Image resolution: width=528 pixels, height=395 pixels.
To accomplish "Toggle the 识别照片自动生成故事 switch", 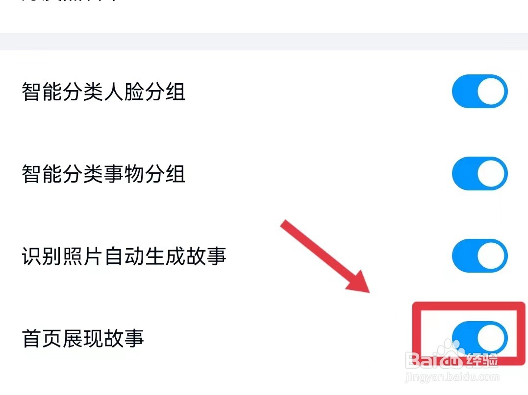I will (x=480, y=256).
